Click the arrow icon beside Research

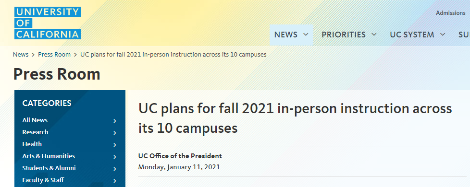115,133
